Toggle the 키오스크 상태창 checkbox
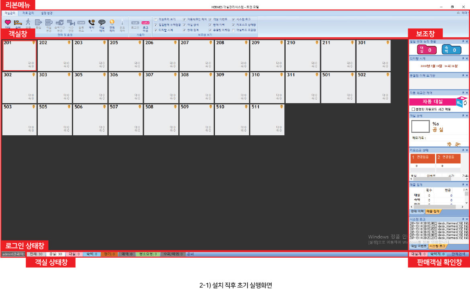Screen dimensions: 470x291 click(x=233, y=25)
